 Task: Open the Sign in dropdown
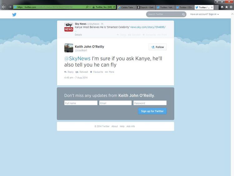[x=214, y=14]
